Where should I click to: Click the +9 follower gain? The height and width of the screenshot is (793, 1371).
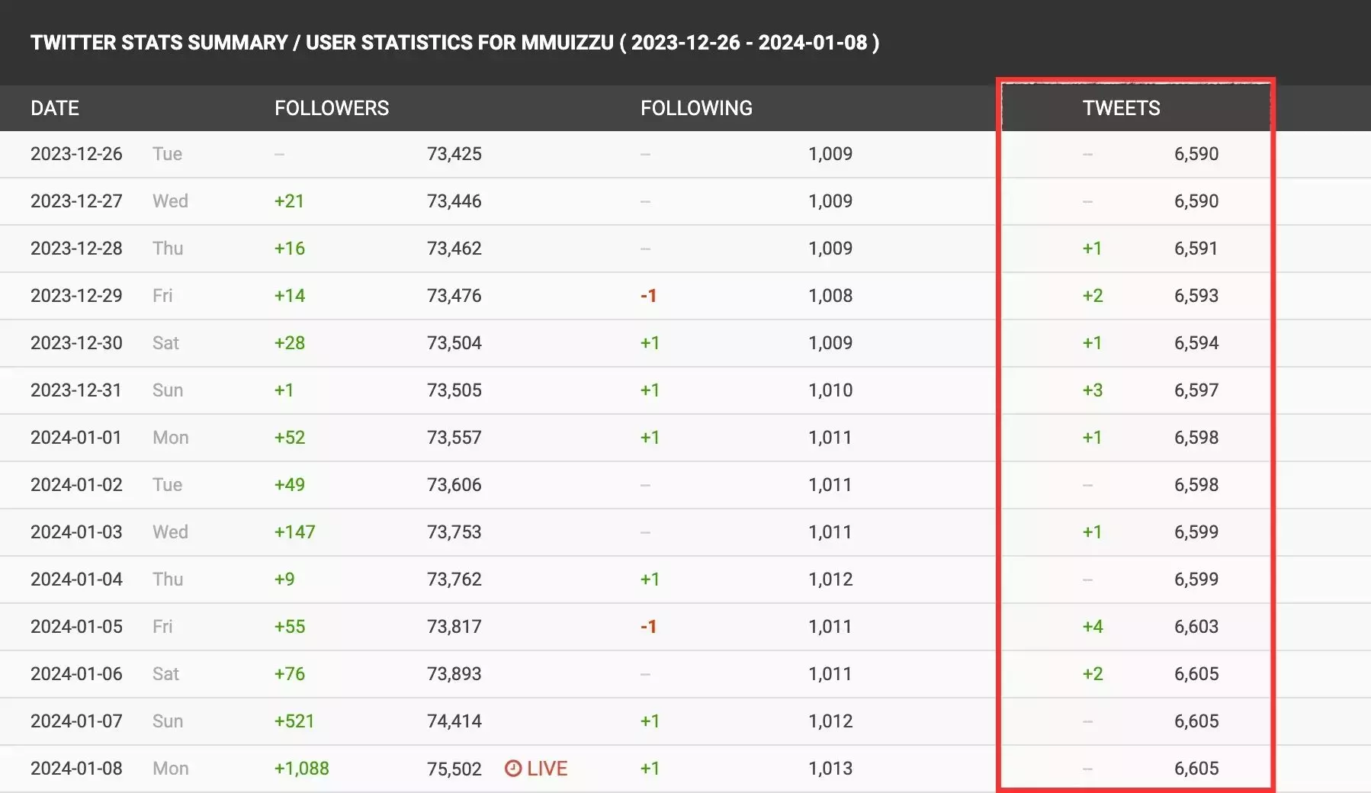pos(284,579)
